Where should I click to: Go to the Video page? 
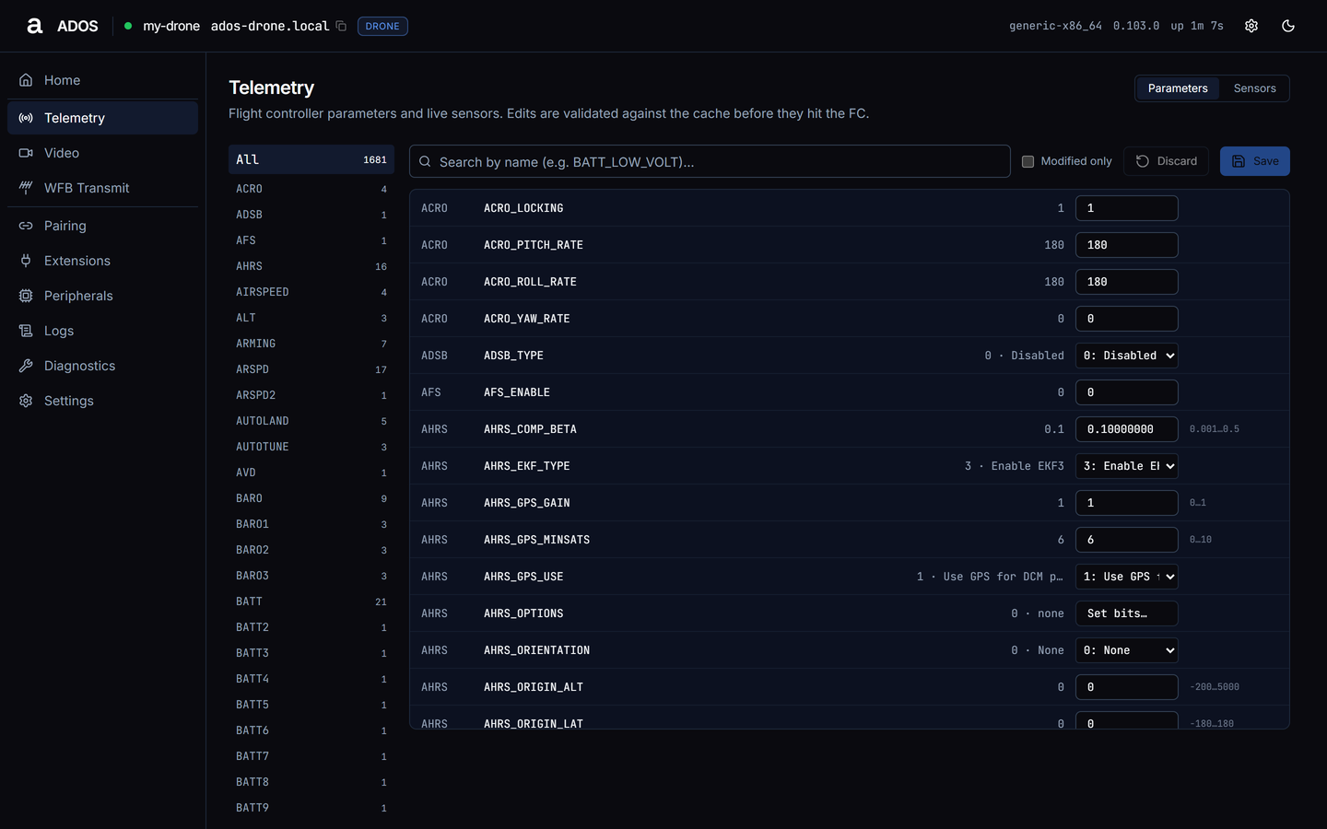(102, 153)
